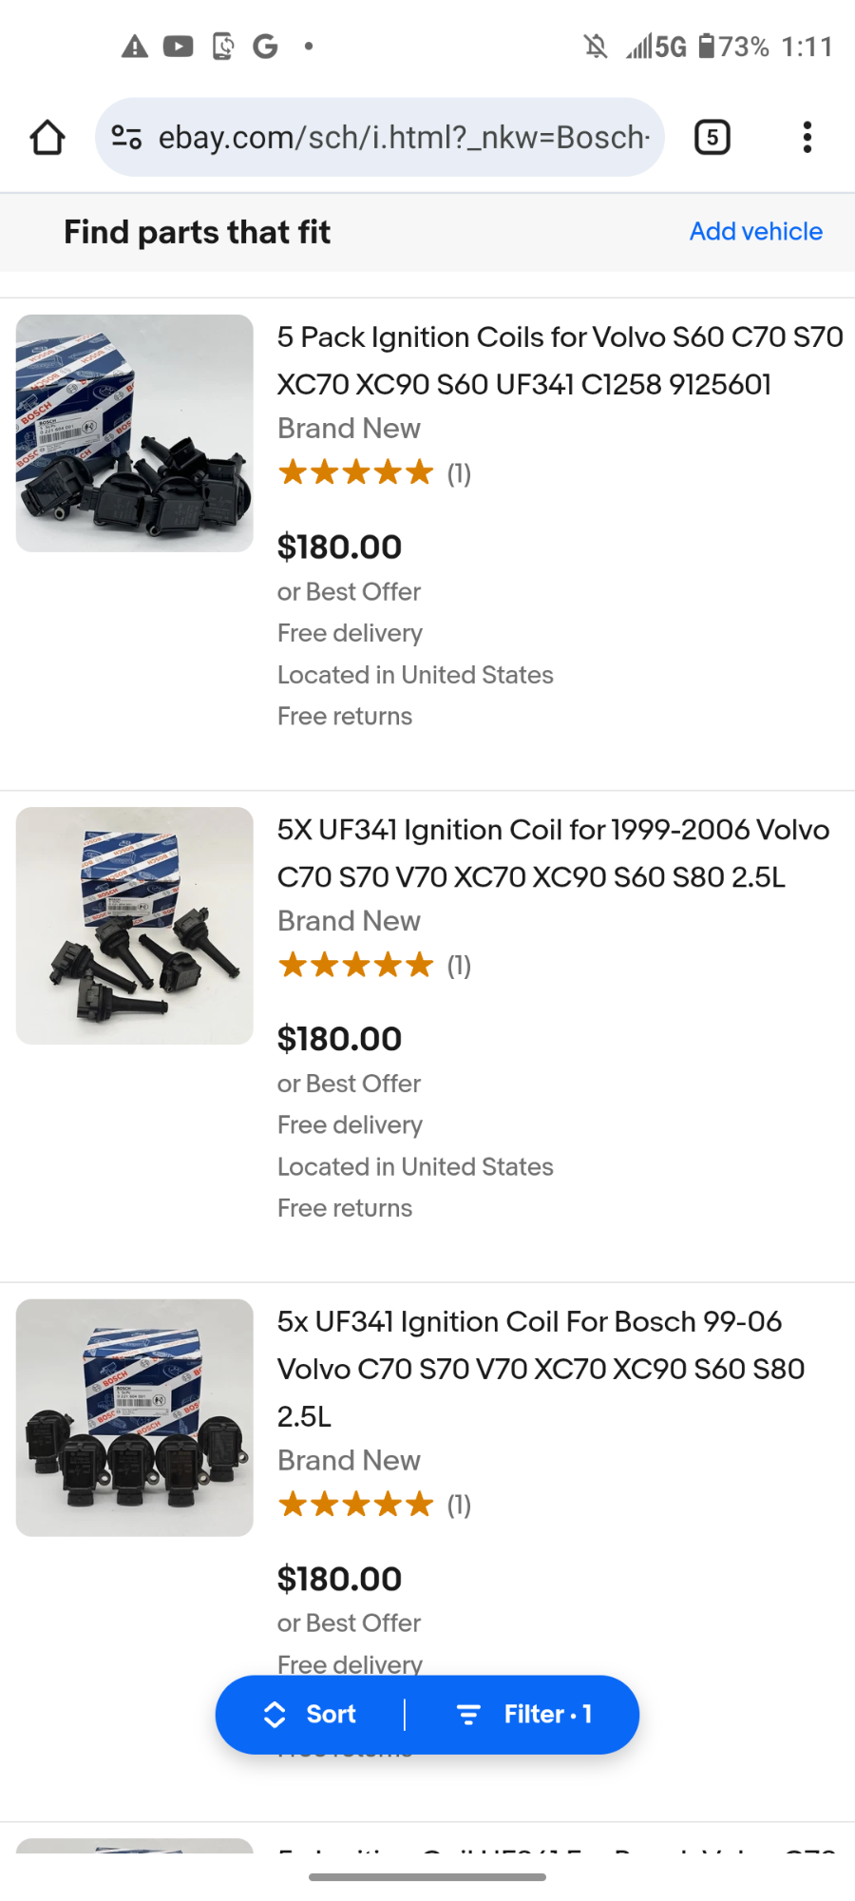Tap the $180.00 price of second listing
This screenshot has width=855, height=1901.
(x=339, y=1039)
